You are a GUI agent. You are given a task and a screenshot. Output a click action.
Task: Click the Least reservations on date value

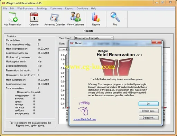[x=43, y=53]
